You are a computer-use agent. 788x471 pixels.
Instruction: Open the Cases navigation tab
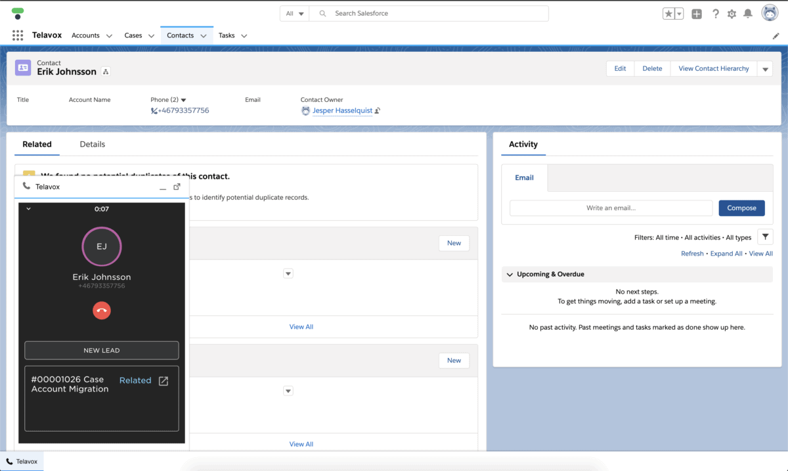pos(133,35)
